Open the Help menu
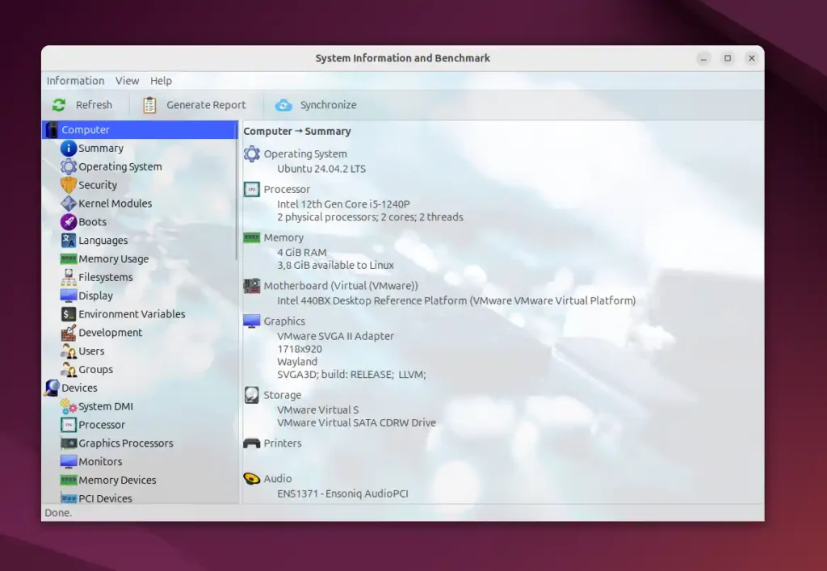The height and width of the screenshot is (571, 827). coord(161,81)
